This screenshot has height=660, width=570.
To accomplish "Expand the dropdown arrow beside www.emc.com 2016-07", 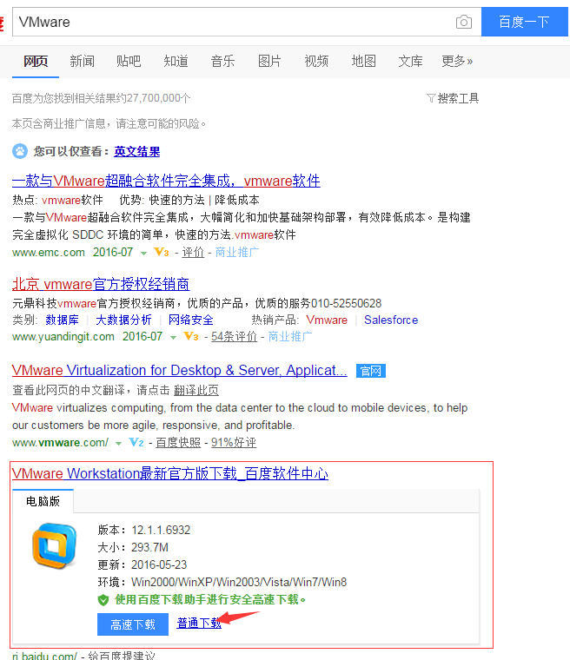I will pyautogui.click(x=143, y=254).
